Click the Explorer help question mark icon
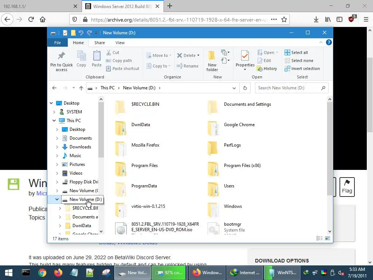 329,42
